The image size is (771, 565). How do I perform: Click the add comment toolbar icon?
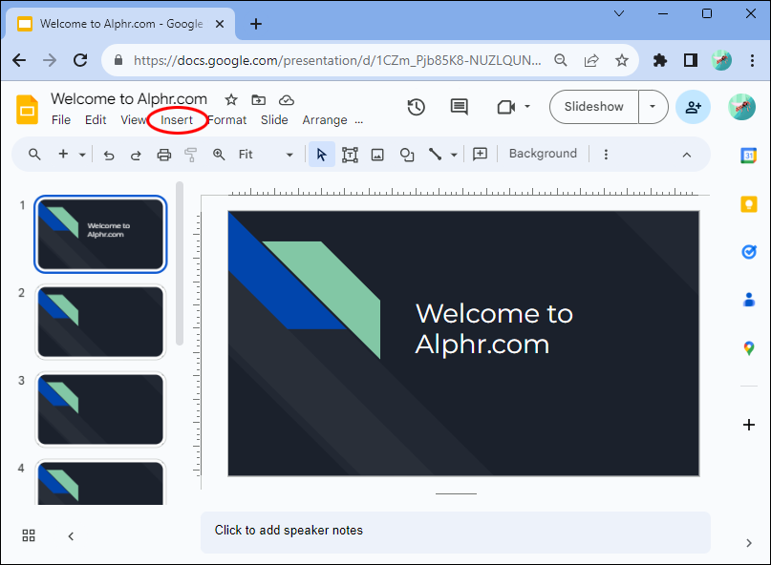pyautogui.click(x=480, y=155)
